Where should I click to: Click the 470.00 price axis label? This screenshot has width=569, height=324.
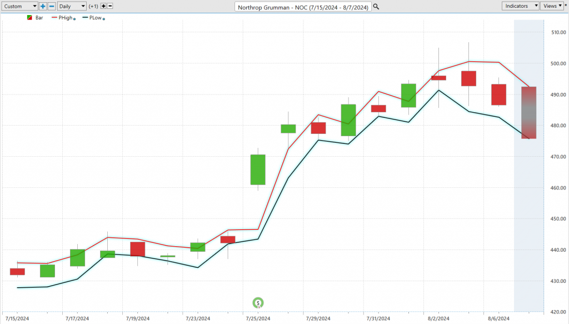[x=558, y=157]
